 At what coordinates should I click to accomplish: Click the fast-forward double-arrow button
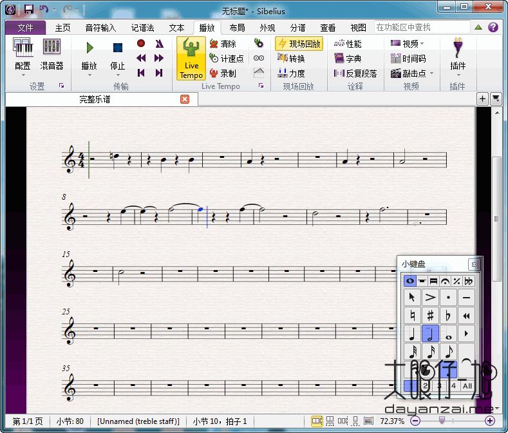click(x=159, y=58)
